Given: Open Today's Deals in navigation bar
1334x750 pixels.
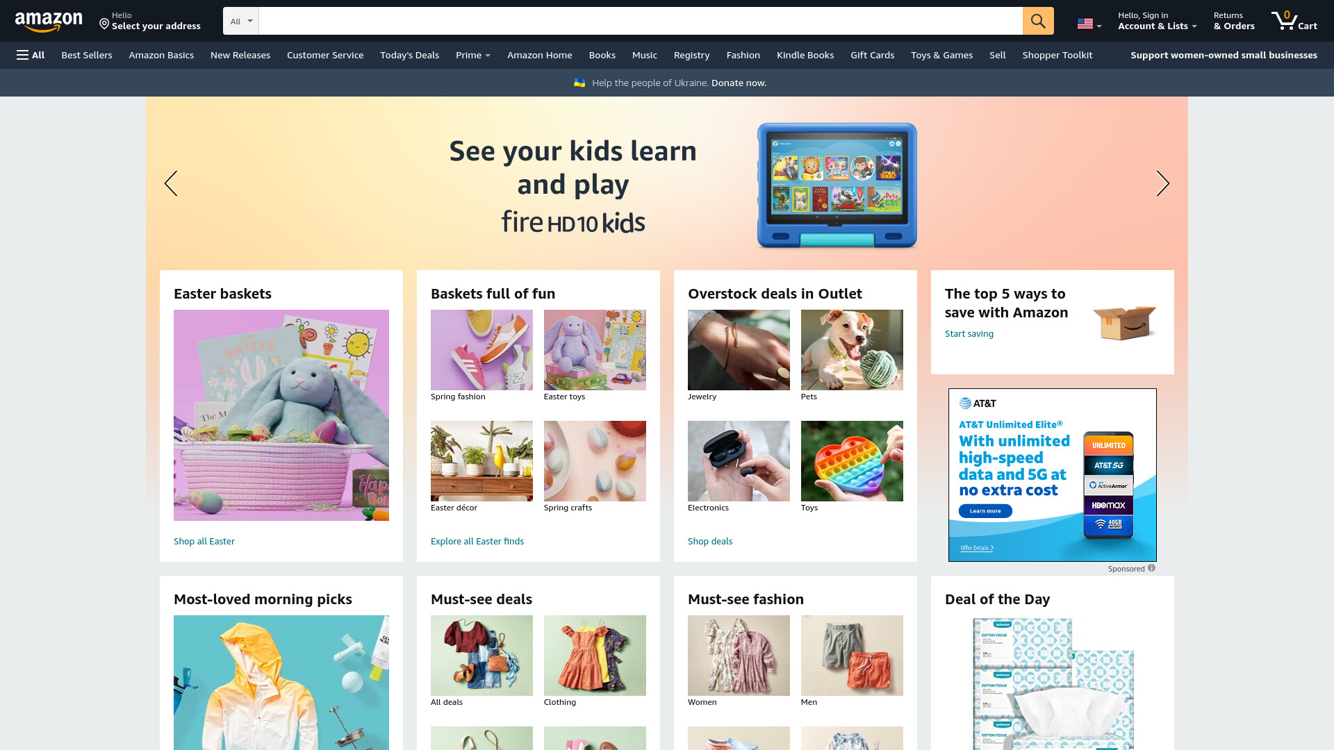Looking at the screenshot, I should point(409,55).
